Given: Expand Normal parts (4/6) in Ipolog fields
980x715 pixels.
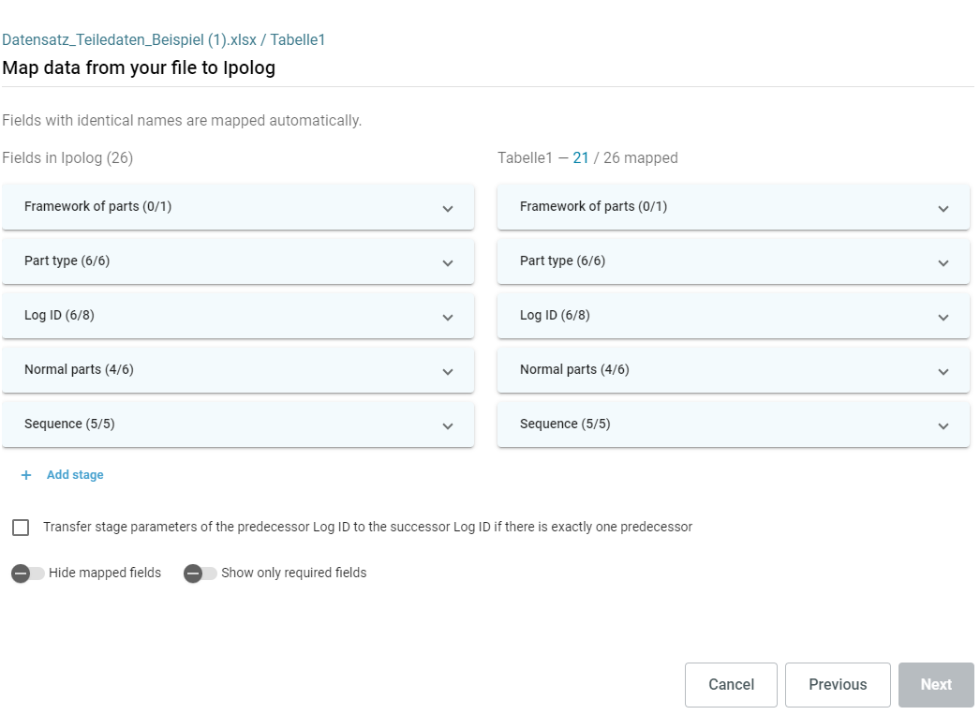Looking at the screenshot, I should [238, 370].
